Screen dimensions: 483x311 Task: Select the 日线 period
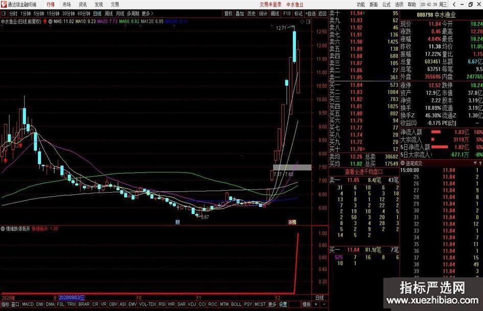tap(97, 14)
